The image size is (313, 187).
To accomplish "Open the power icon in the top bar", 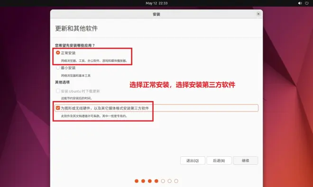I will click(x=307, y=3).
